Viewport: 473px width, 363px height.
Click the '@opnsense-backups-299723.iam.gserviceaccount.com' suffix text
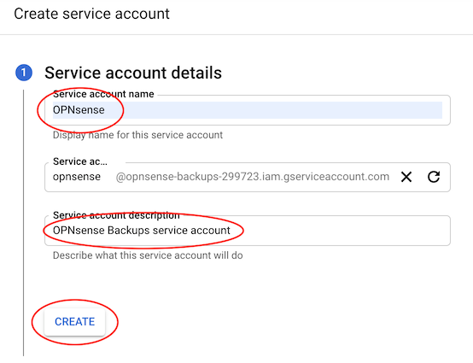(253, 177)
